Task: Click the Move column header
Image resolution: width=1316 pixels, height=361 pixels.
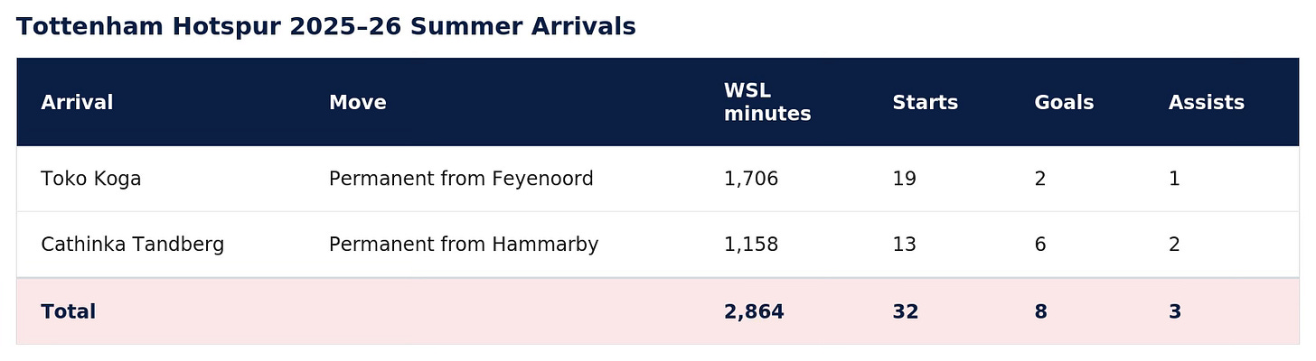Action: point(357,103)
